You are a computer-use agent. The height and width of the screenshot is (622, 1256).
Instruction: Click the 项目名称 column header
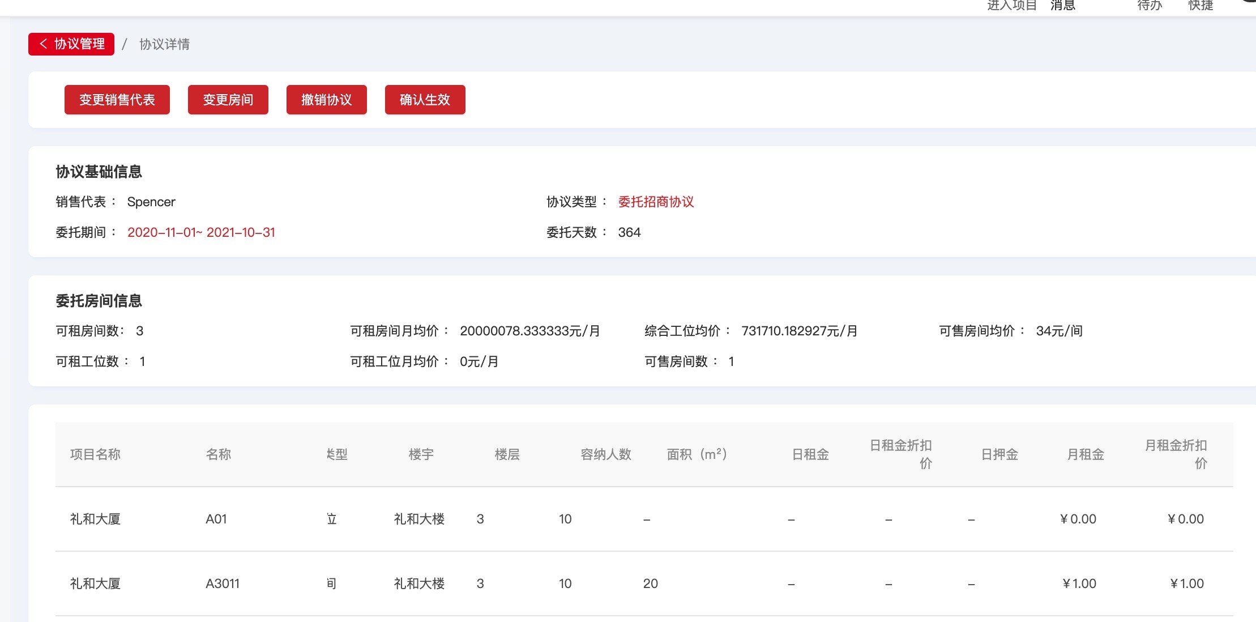pos(95,454)
